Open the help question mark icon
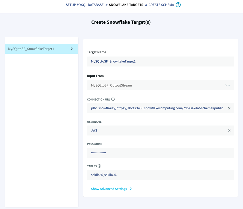Image resolution: width=243 pixels, height=209 pixels. click(178, 5)
